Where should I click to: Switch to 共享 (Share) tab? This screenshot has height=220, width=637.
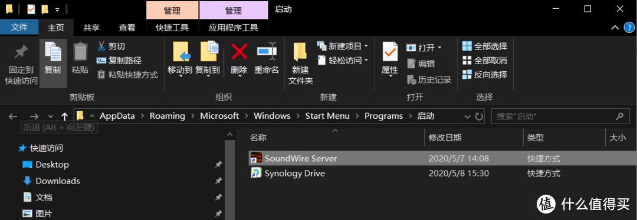click(91, 28)
